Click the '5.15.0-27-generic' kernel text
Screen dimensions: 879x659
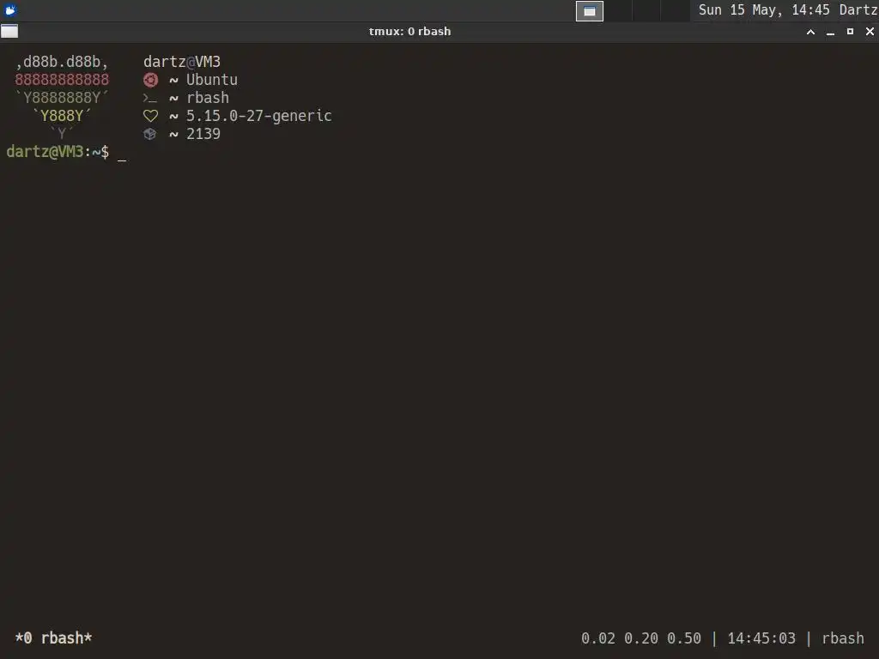[x=259, y=116]
